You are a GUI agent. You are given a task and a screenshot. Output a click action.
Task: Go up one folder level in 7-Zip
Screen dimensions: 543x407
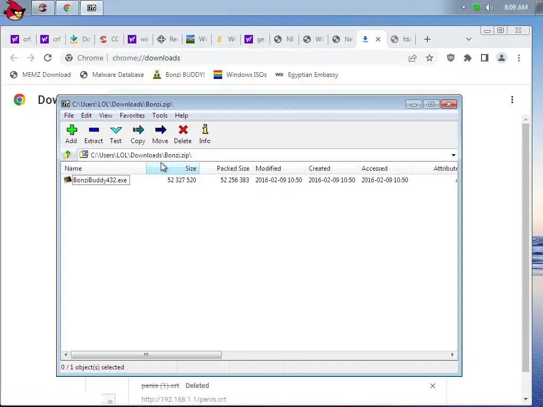pos(67,155)
